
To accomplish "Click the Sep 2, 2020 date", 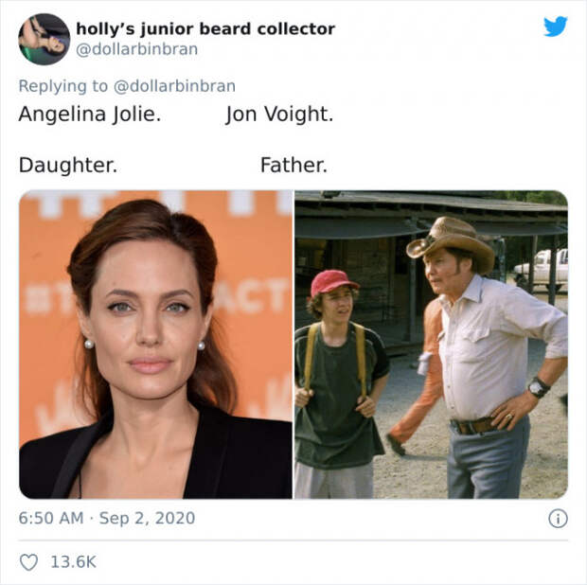I will (147, 519).
